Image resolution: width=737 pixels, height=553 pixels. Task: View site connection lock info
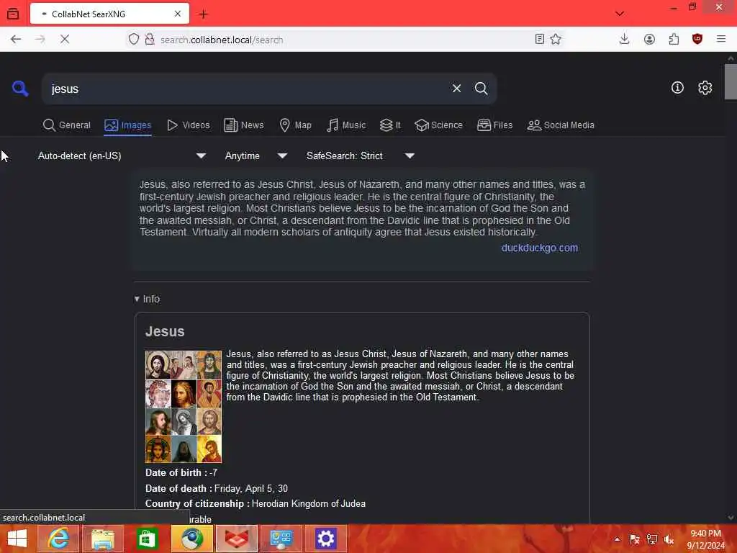[x=150, y=40]
